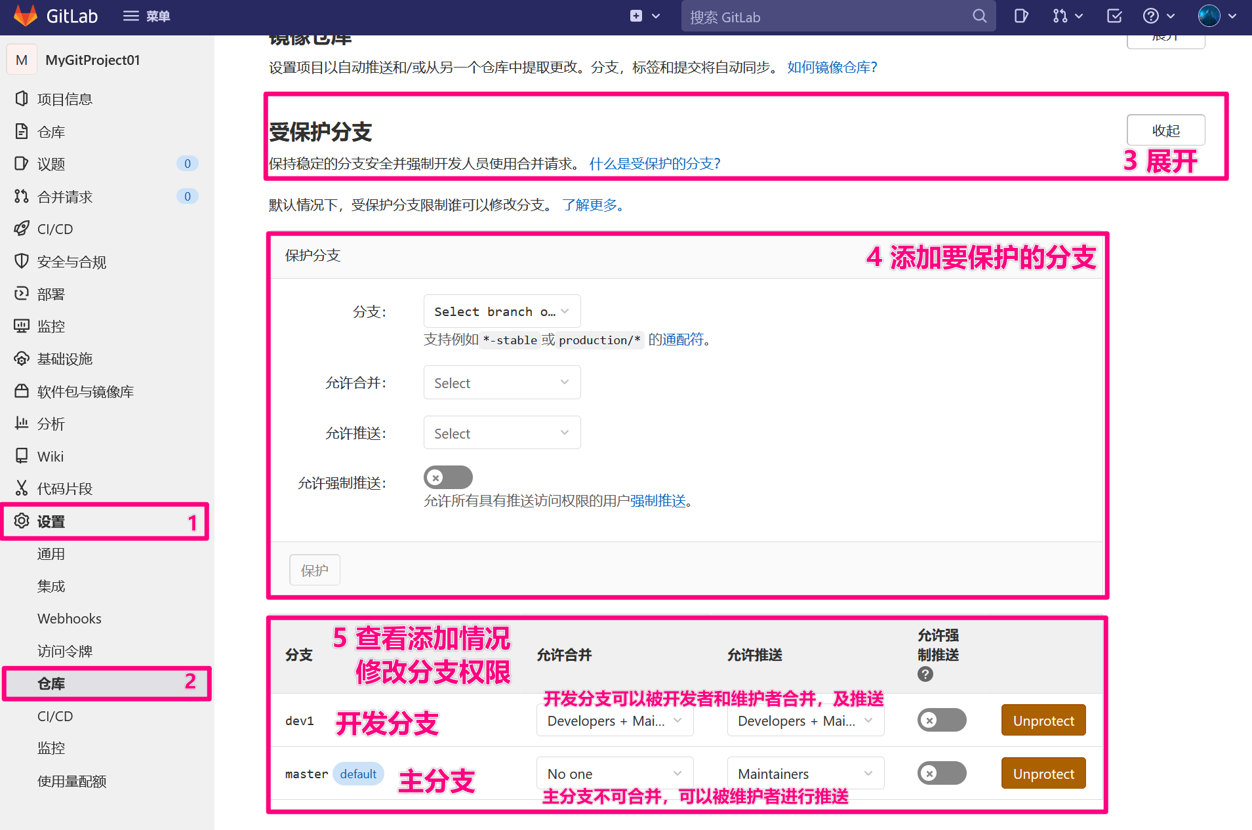Open the 允许推送 Select dropdown

(x=502, y=433)
